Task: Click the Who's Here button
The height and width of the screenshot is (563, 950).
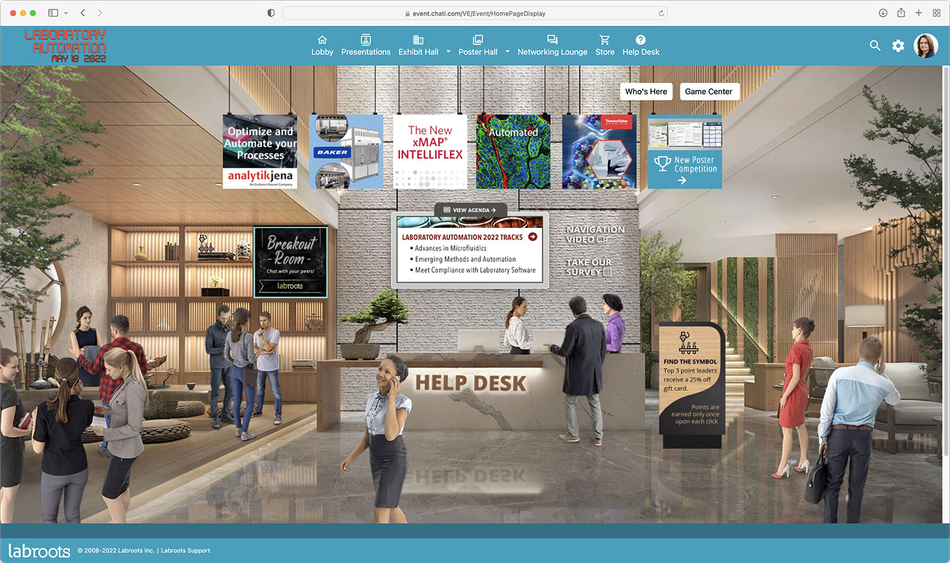Action: coord(646,91)
